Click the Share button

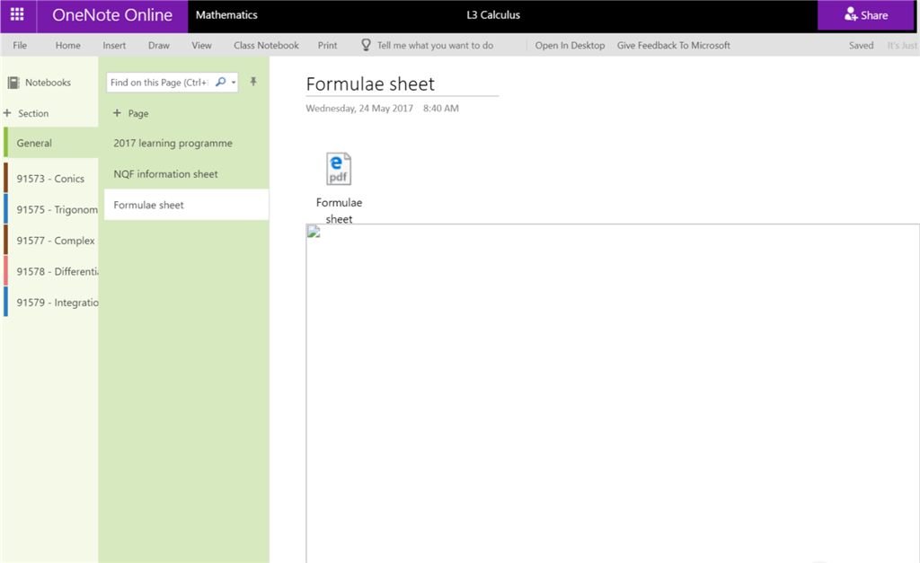pos(866,15)
